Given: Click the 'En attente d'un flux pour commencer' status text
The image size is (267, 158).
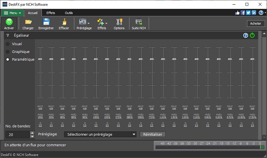Looking at the screenshot, I should coord(35,145).
